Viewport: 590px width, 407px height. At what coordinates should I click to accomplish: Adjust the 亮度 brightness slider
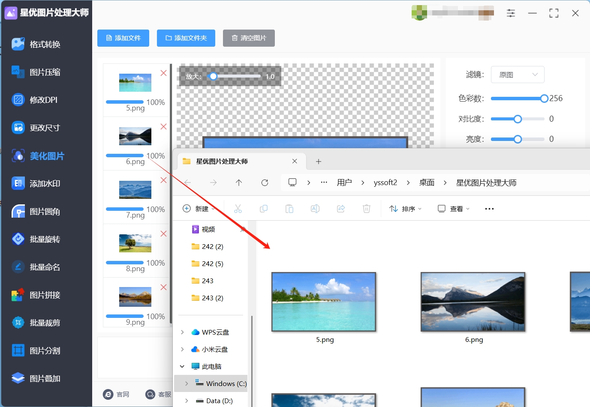pos(518,139)
